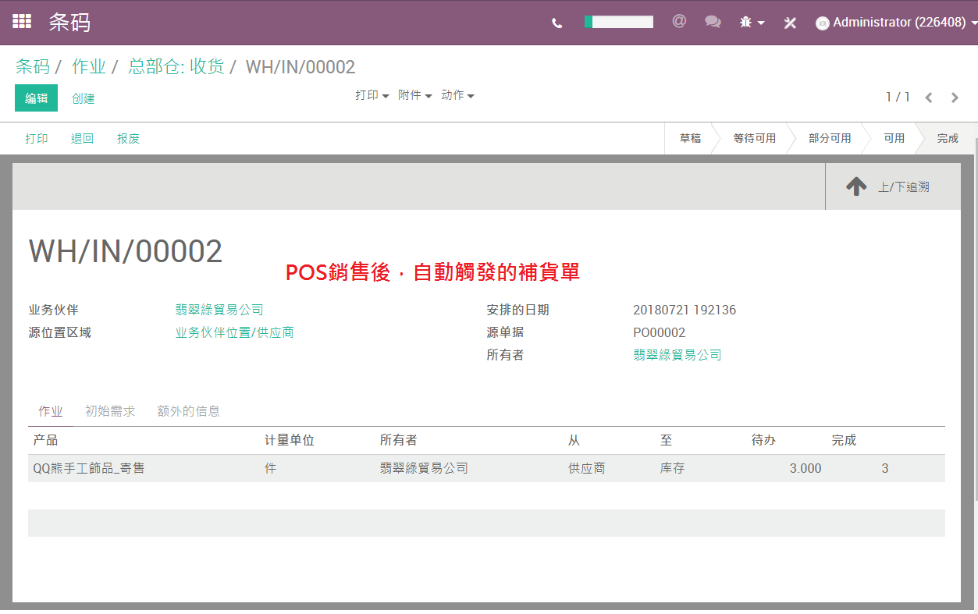Open the 作业 breadcrumb link
The image size is (978, 614).
[x=89, y=67]
